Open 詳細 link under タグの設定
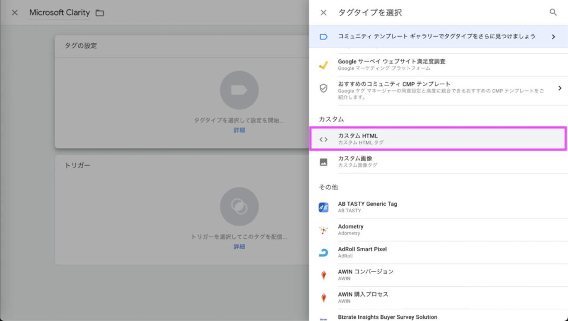The height and width of the screenshot is (321, 568). pos(239,130)
